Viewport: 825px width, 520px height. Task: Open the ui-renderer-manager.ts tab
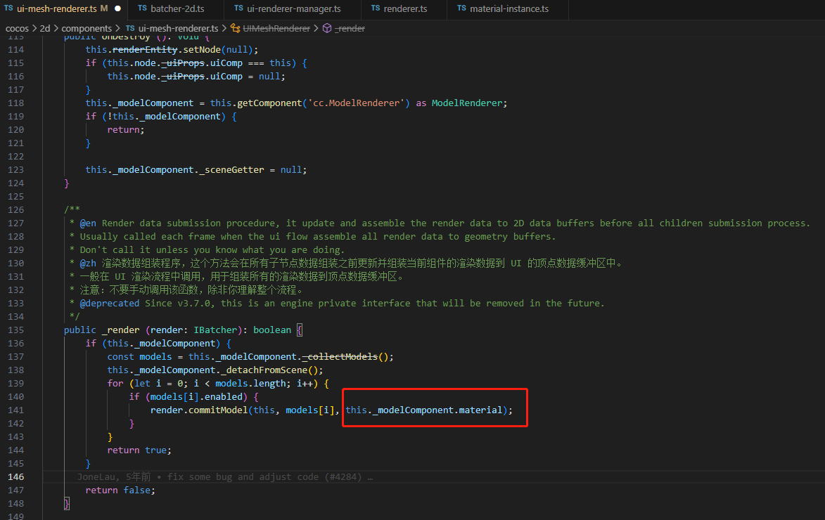click(x=293, y=8)
